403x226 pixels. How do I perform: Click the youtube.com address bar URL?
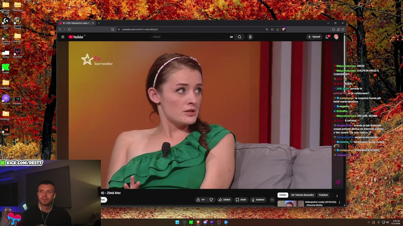(140, 29)
